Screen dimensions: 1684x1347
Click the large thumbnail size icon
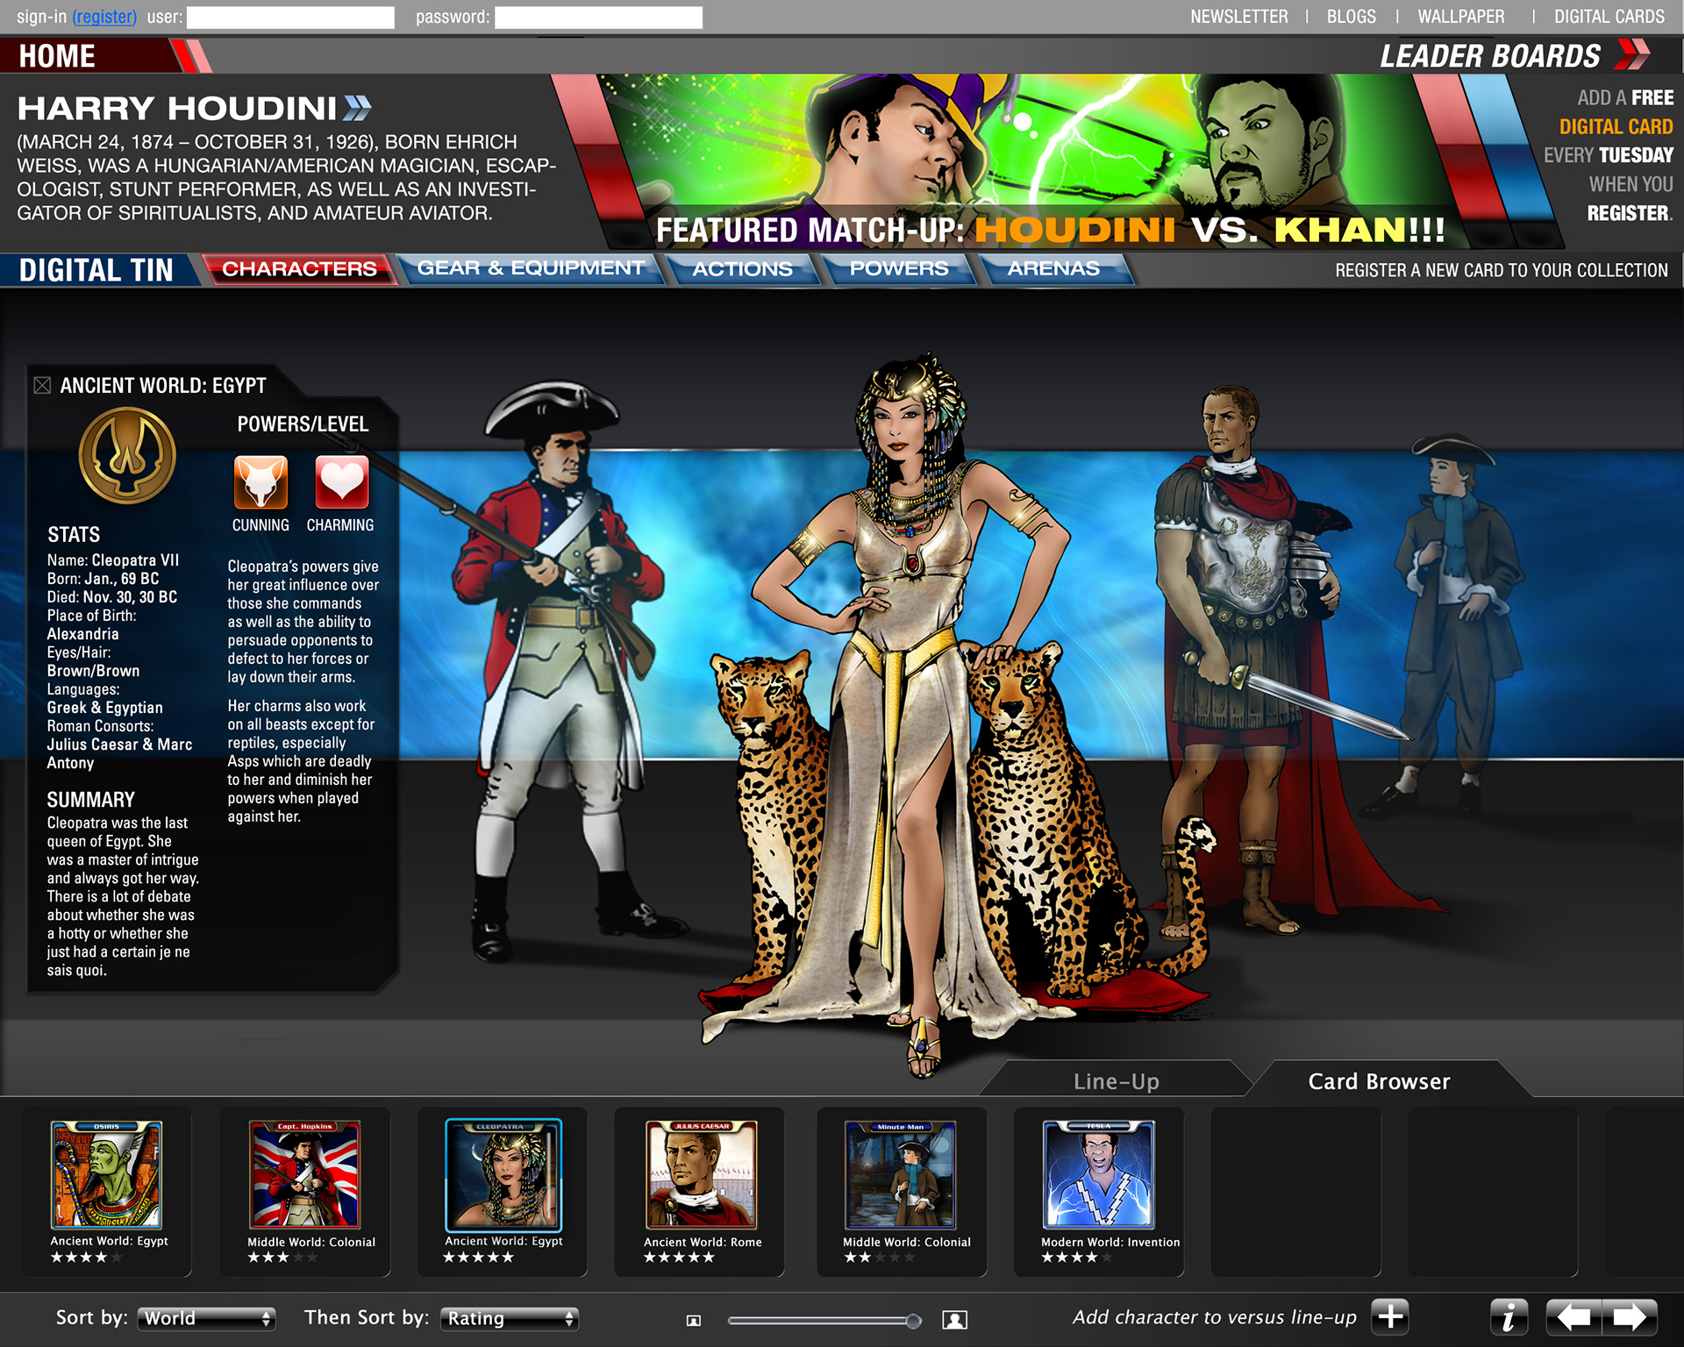(954, 1319)
